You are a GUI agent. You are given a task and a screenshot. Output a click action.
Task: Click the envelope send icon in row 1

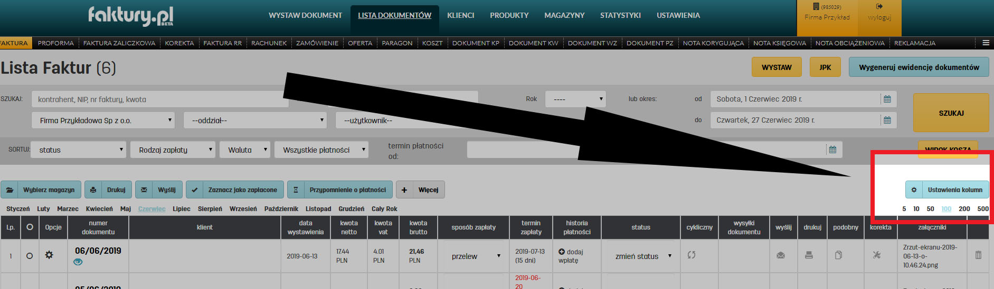coord(781,255)
